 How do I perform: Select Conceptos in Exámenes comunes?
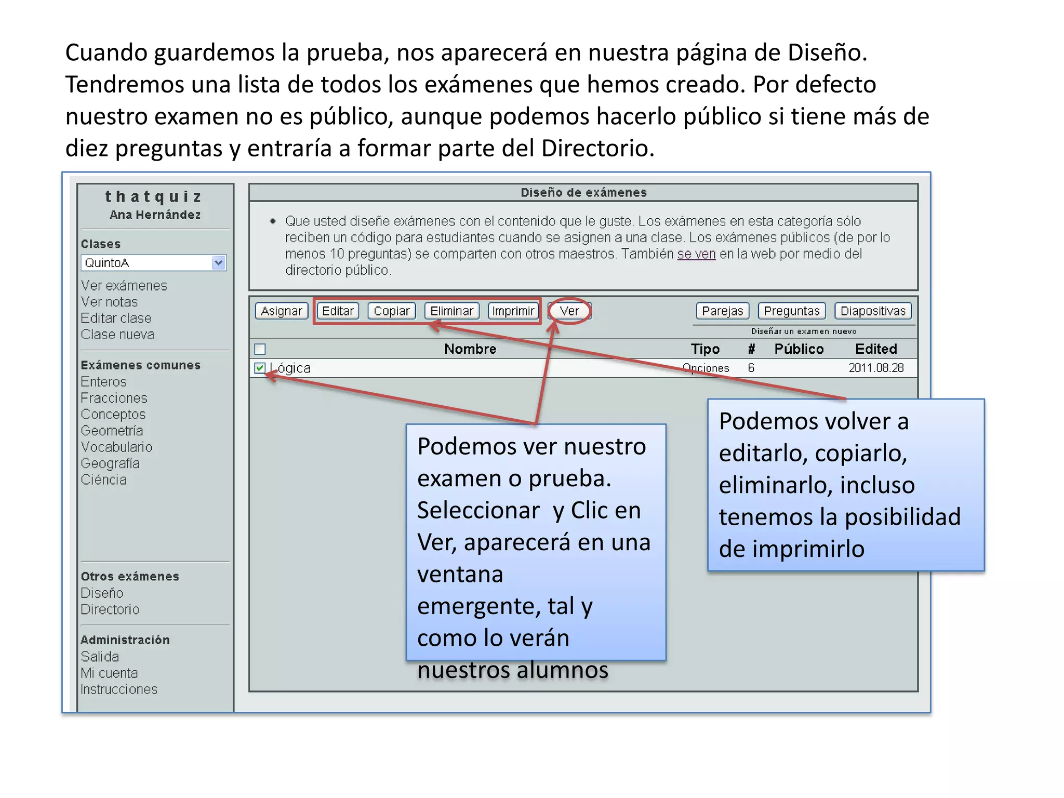(x=113, y=415)
